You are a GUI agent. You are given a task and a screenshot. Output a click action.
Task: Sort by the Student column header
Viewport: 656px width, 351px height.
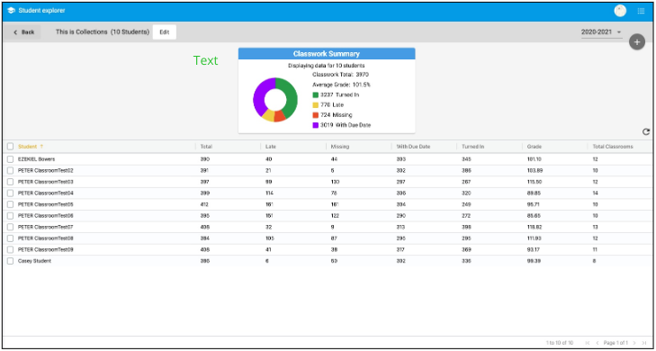pyautogui.click(x=27, y=147)
